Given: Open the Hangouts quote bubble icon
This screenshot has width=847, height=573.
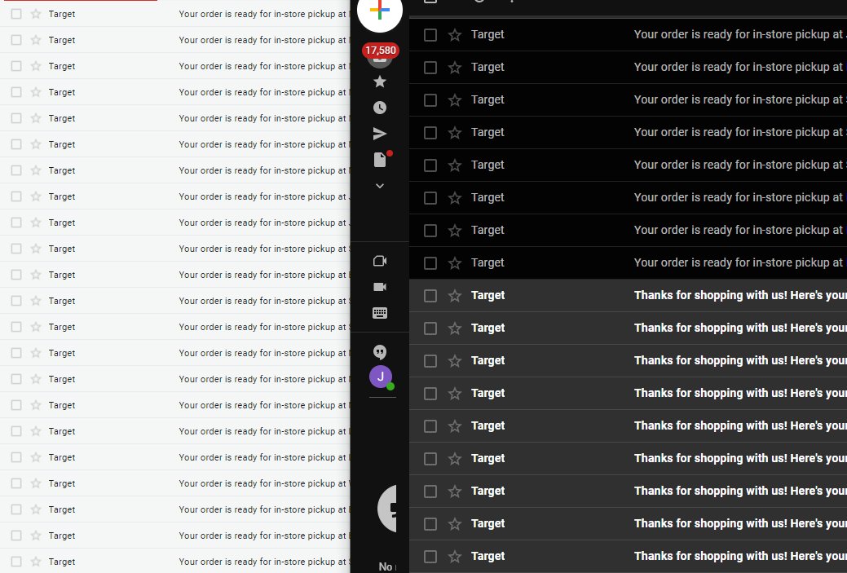Looking at the screenshot, I should click(x=380, y=352).
